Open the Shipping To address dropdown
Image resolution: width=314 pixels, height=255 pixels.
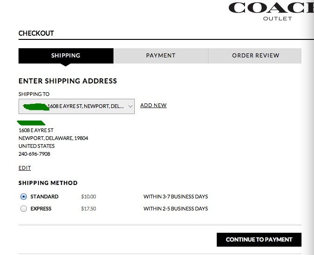pos(76,106)
